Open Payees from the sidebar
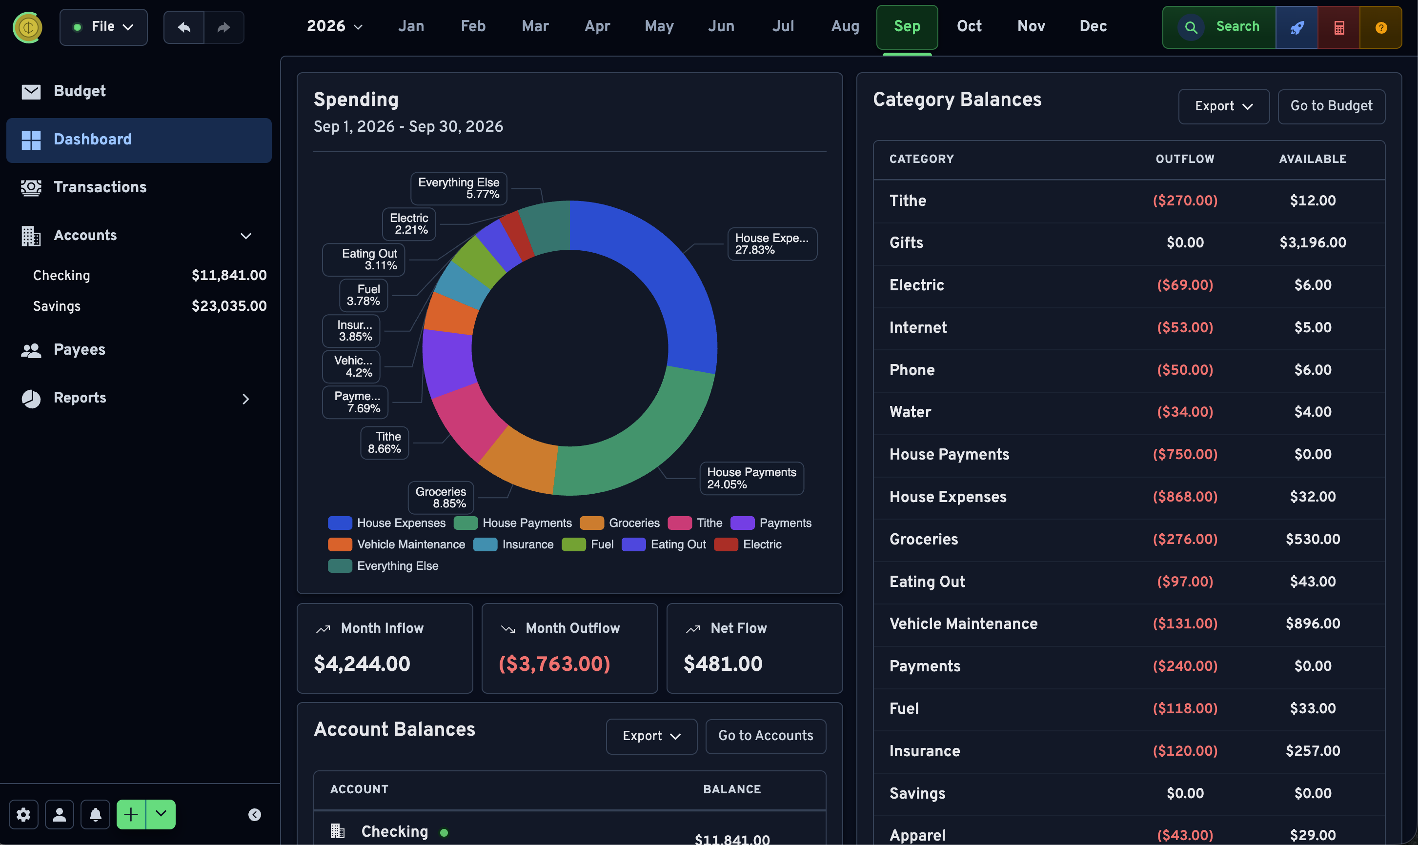Screen dimensions: 1418x845 tap(139, 350)
